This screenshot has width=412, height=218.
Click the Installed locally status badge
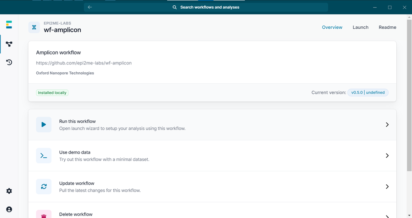point(52,93)
